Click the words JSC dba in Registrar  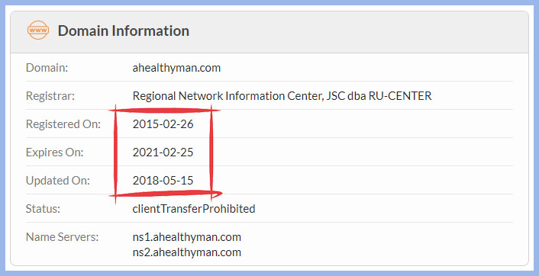pyautogui.click(x=346, y=96)
